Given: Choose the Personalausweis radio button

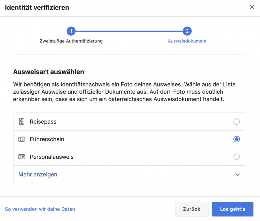Looking at the screenshot, I should 237,157.
